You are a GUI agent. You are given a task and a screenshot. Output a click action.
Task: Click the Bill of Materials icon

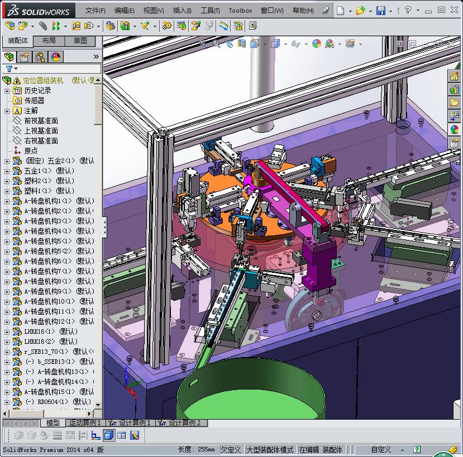(x=182, y=26)
